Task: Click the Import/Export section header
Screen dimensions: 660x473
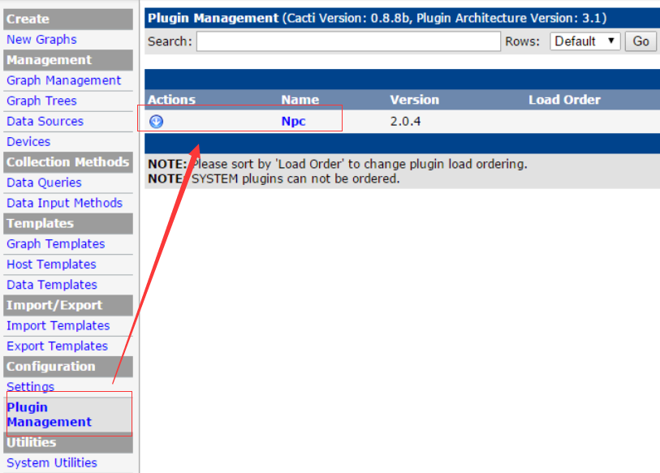Action: click(68, 306)
